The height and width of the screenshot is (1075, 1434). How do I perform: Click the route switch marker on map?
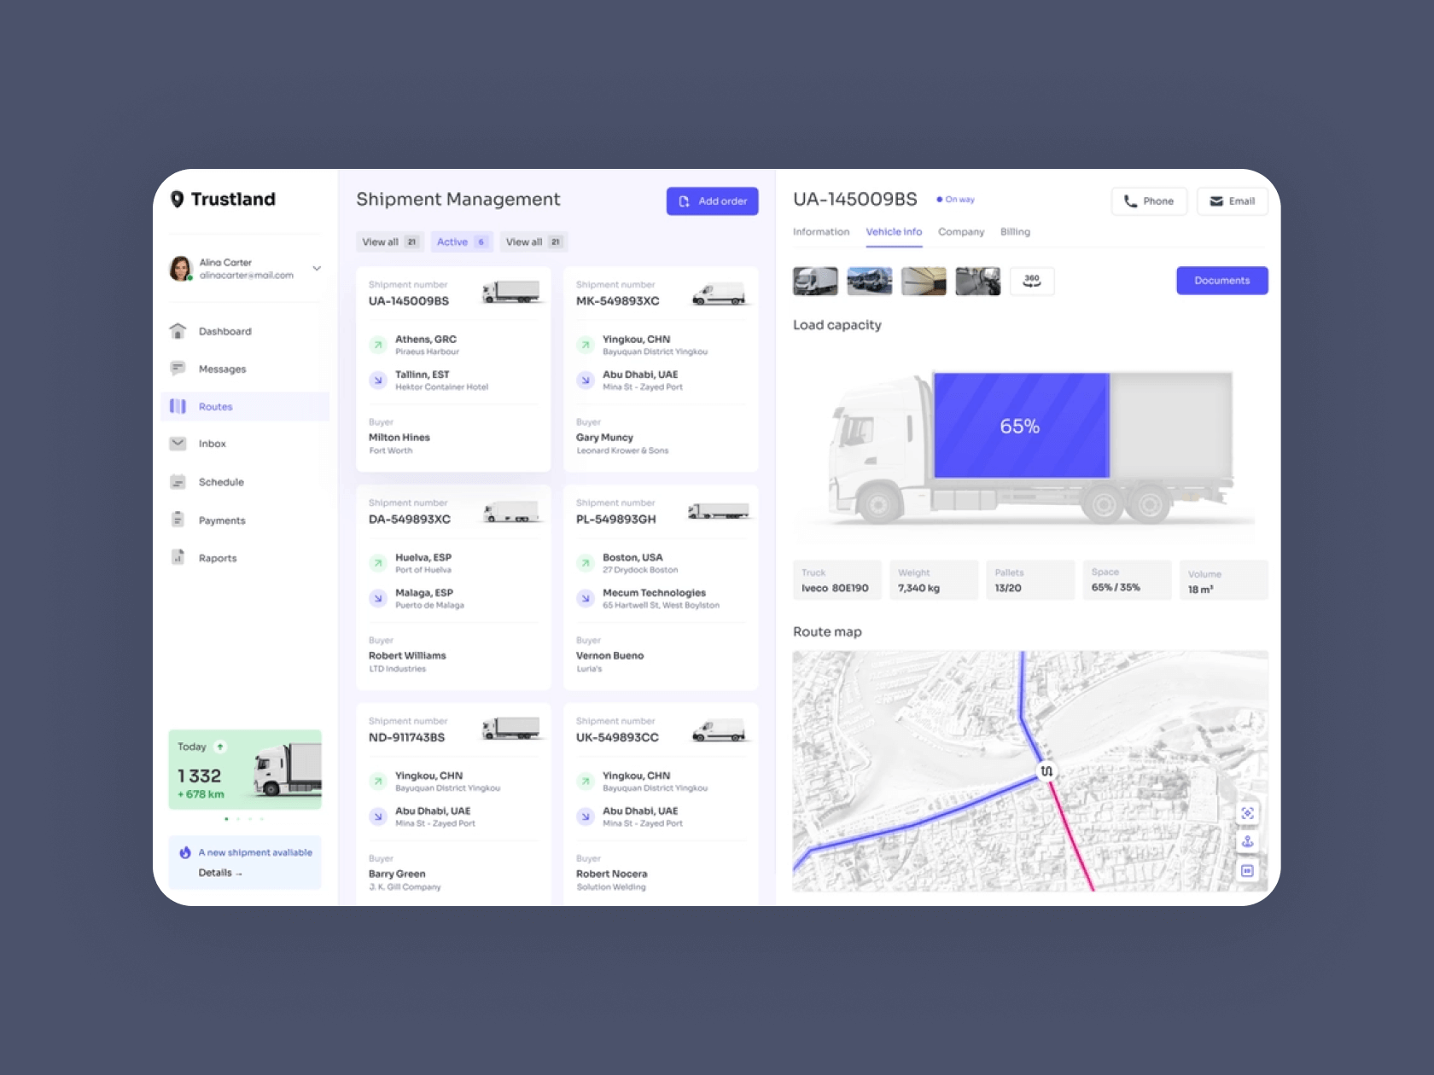coord(1046,771)
